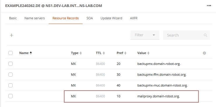216x107 pixels.
Task: Click Pref value 40
Action: (118, 85)
